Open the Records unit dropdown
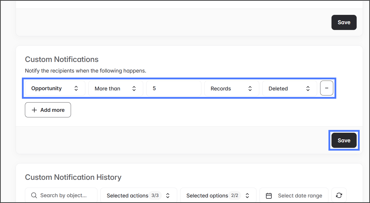 point(232,88)
